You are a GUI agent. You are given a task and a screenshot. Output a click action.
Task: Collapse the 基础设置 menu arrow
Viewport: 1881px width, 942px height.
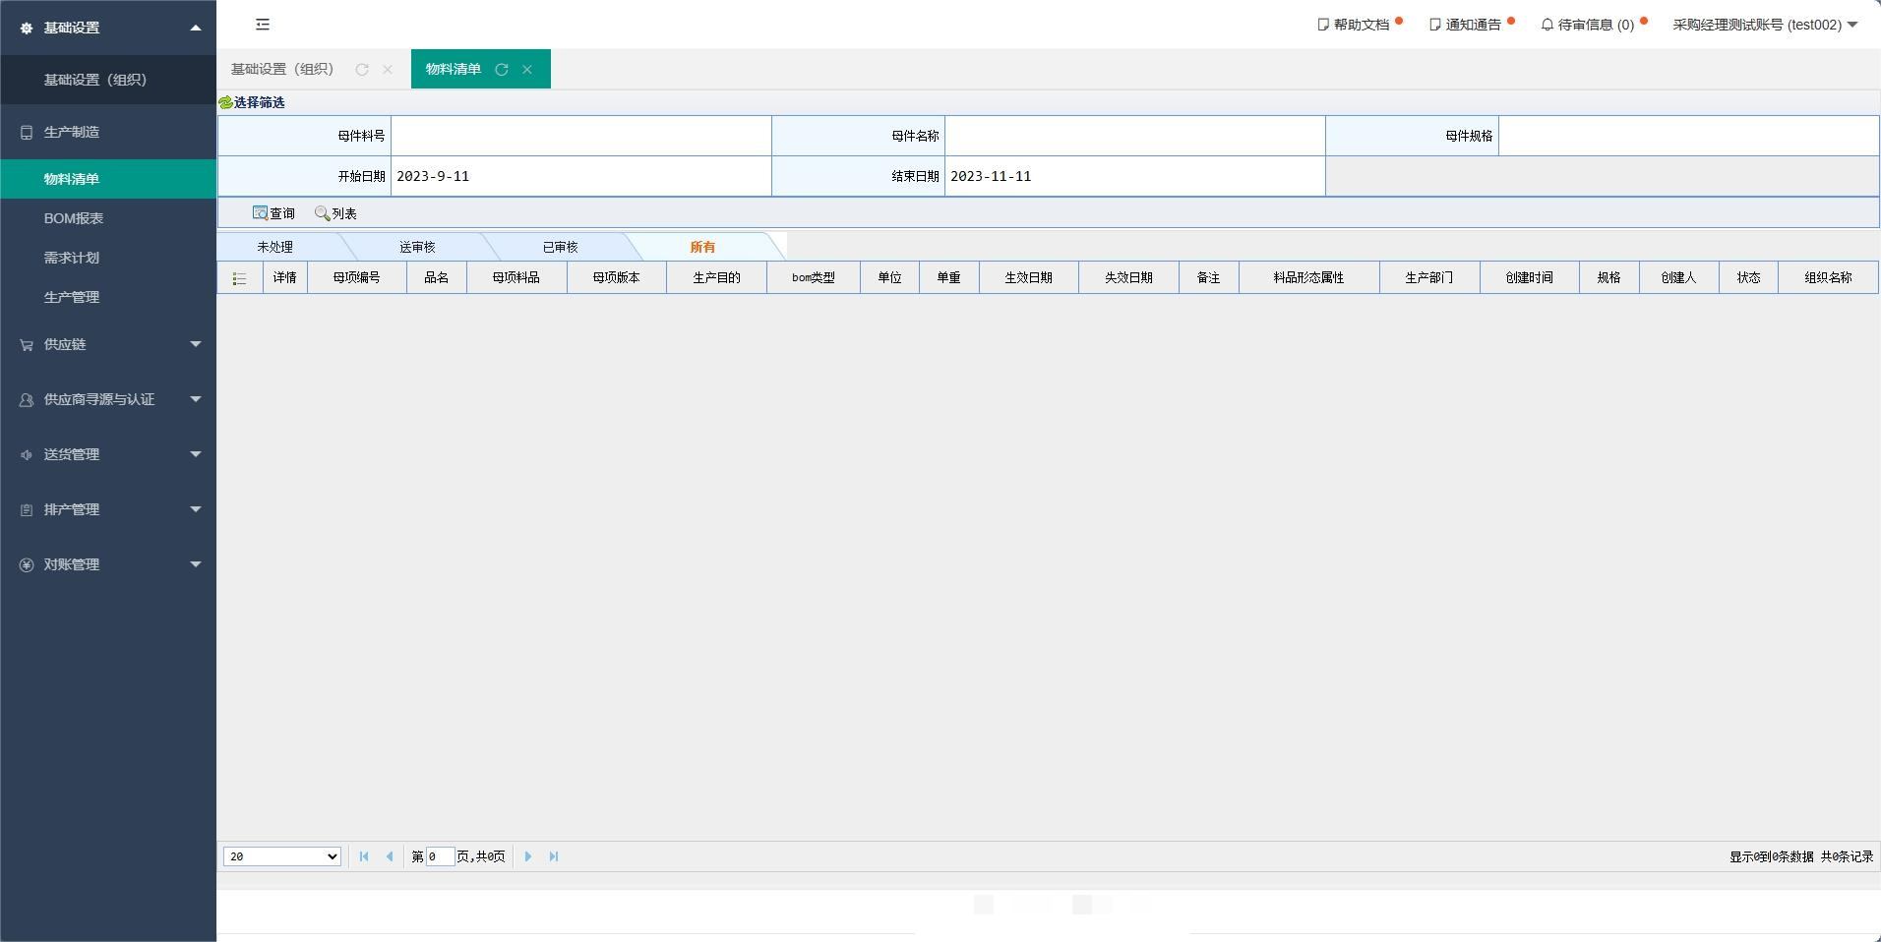pyautogui.click(x=196, y=28)
